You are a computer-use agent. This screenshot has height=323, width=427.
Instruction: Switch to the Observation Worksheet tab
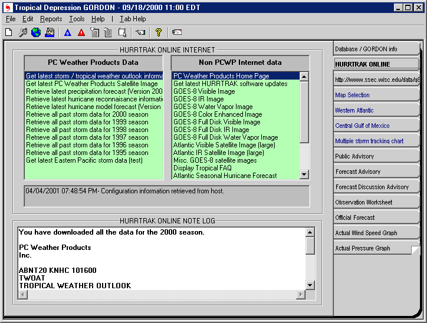point(377,202)
